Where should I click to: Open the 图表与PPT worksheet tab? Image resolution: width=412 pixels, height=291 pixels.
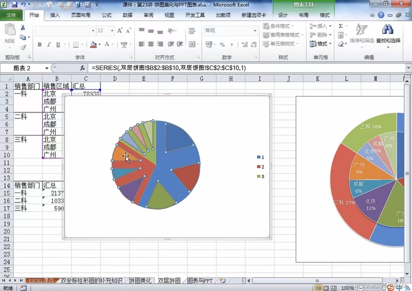200,281
